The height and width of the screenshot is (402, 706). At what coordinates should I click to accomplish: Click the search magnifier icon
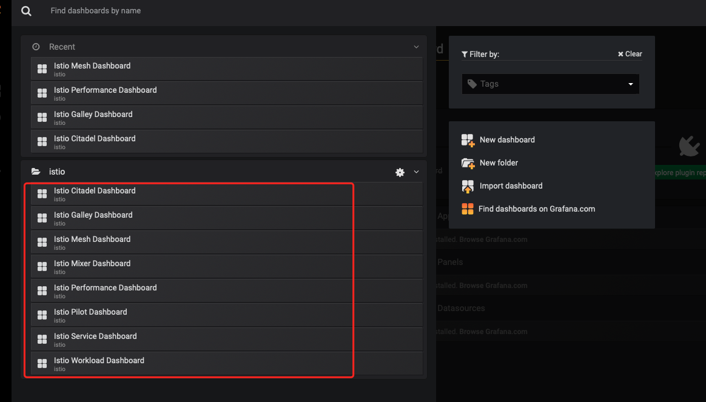click(x=26, y=11)
